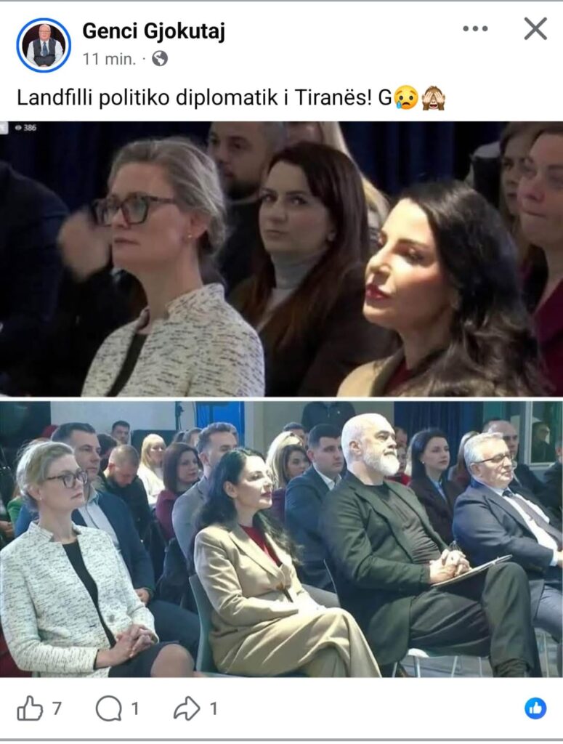Screen dimensions: 563x744
Task: Click the share count next to the arrow
Action: click(x=214, y=709)
